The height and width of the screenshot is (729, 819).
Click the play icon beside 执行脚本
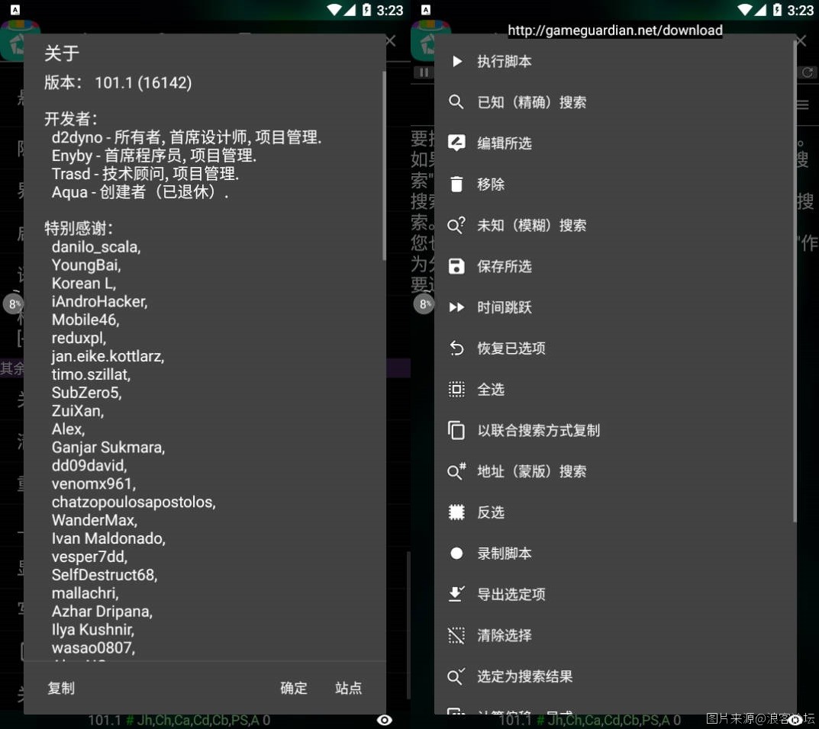click(456, 62)
